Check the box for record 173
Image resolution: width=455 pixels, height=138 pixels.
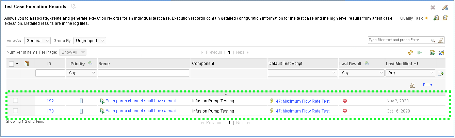click(15, 111)
